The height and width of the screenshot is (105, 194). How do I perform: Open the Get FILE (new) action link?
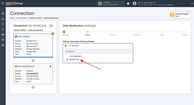point(32,44)
